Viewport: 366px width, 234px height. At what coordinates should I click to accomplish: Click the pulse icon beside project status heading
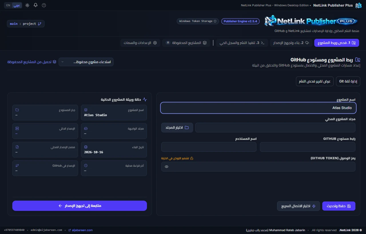click(145, 100)
